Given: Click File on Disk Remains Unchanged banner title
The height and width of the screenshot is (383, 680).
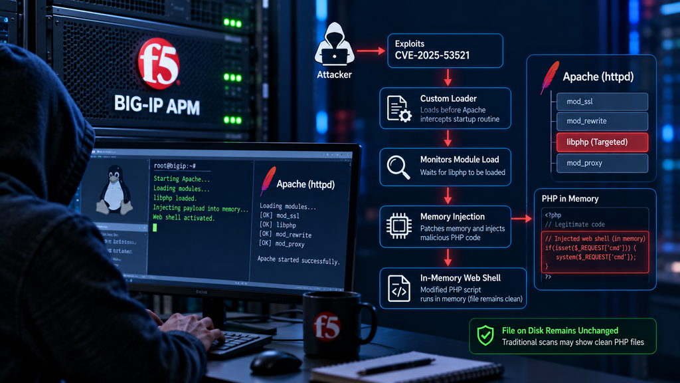Looking at the screenshot, I should [x=560, y=330].
